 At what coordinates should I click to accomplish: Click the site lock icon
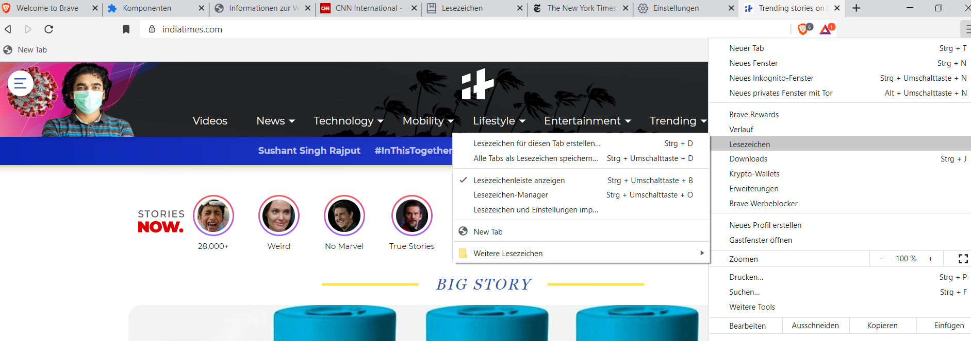click(152, 29)
